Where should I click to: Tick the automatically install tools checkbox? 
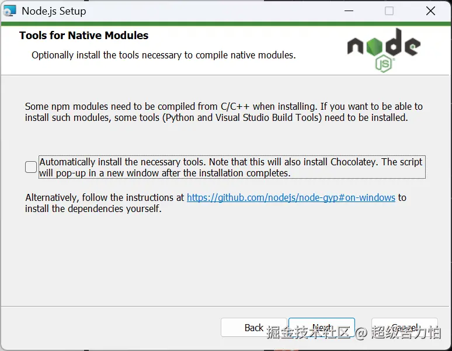coord(31,167)
